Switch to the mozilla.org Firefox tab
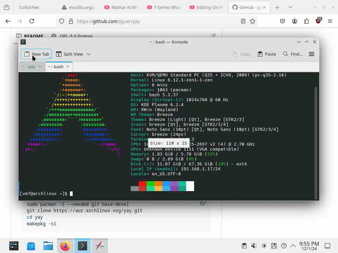The height and width of the screenshot is (253, 338). [x=79, y=7]
